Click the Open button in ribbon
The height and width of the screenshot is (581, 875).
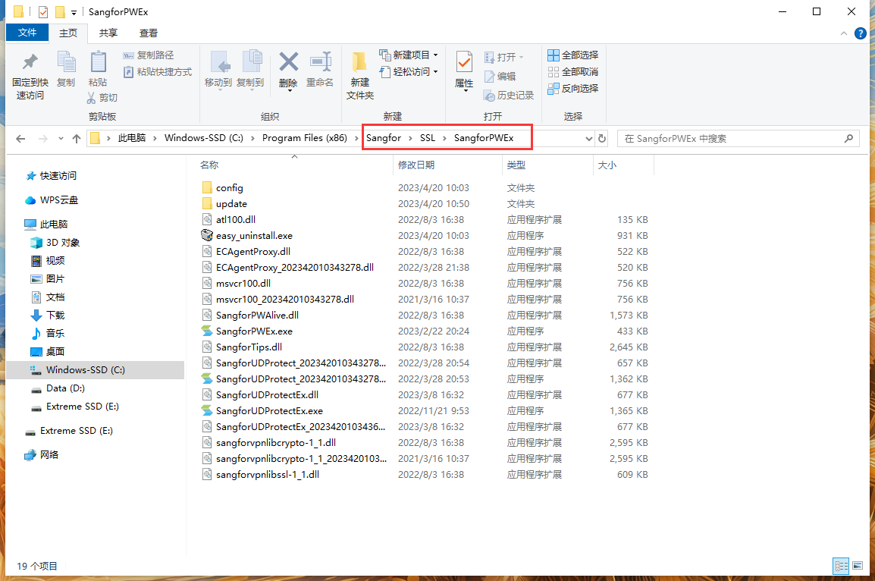pos(504,57)
